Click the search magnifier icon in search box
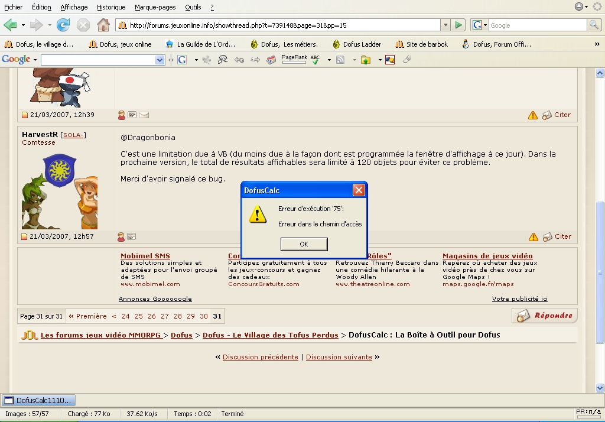Screen dimensions: 605x422 tap(594, 25)
